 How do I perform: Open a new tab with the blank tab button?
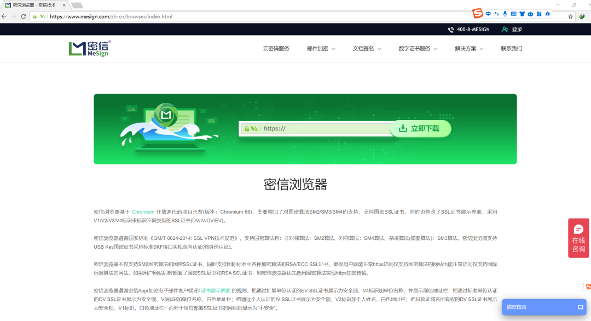77,5
